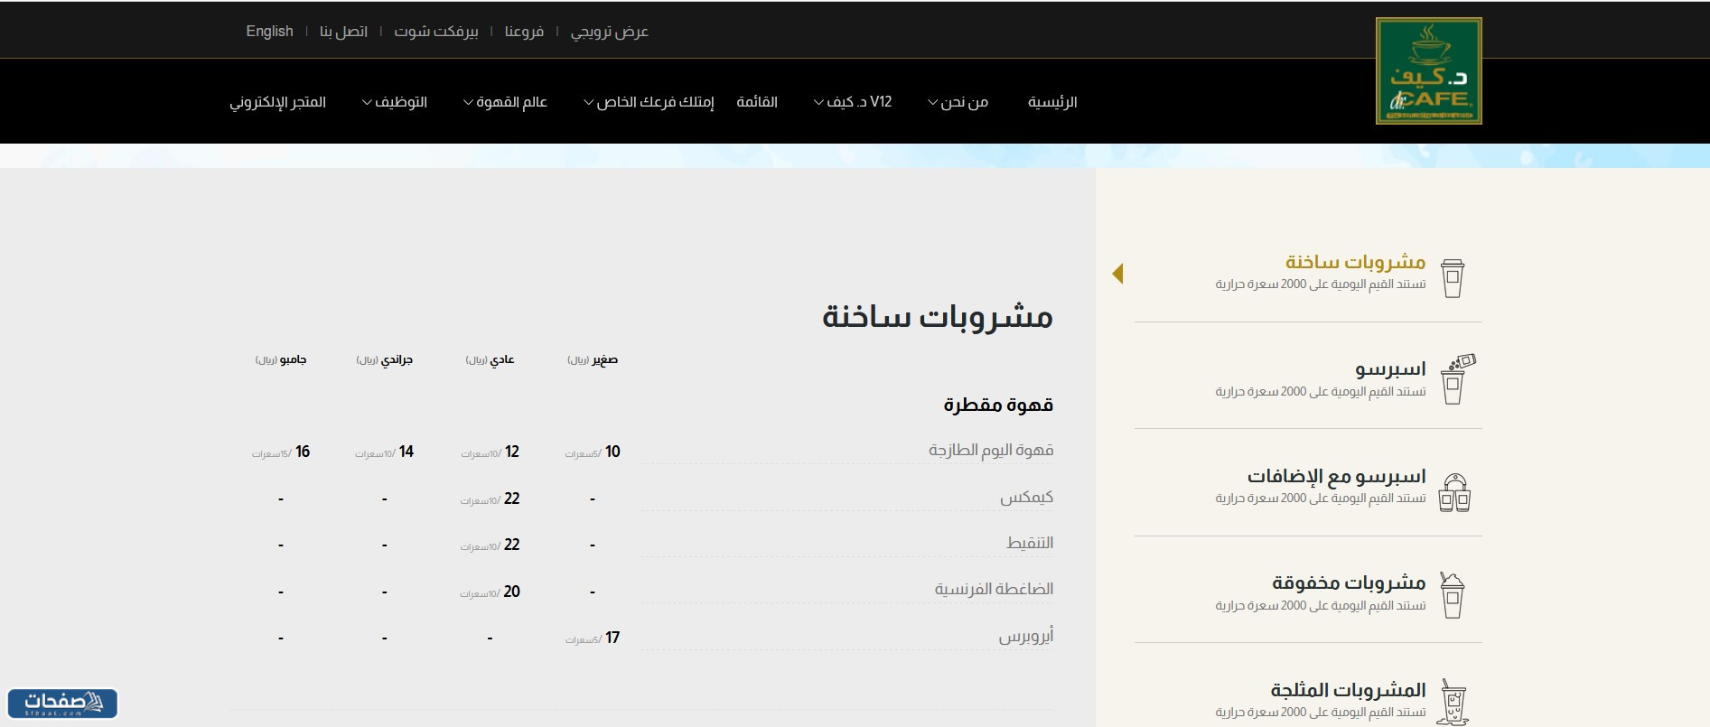Open the القائمة menu page
Viewport: 1710px width, 727px height.
[x=757, y=102]
